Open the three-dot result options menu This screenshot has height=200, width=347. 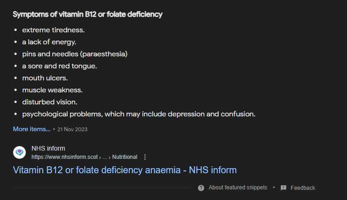tap(145, 157)
